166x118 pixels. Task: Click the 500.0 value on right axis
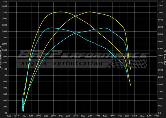point(160,41)
